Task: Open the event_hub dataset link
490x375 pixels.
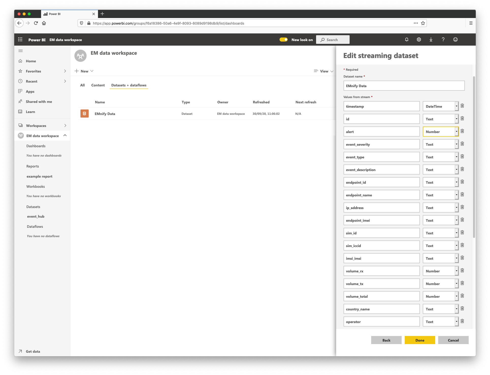Action: (x=36, y=216)
